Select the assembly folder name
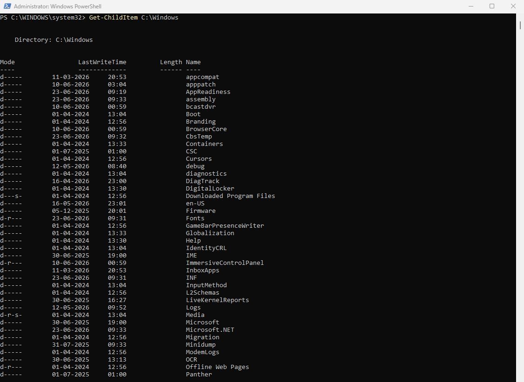Viewport: 524px width, 382px height. [x=200, y=99]
